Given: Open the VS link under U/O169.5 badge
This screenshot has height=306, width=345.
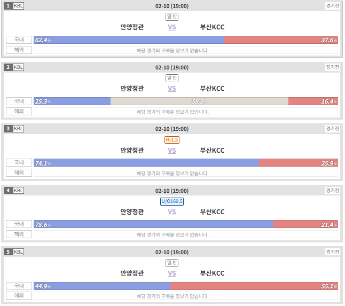Looking at the screenshot, I should pos(172,212).
